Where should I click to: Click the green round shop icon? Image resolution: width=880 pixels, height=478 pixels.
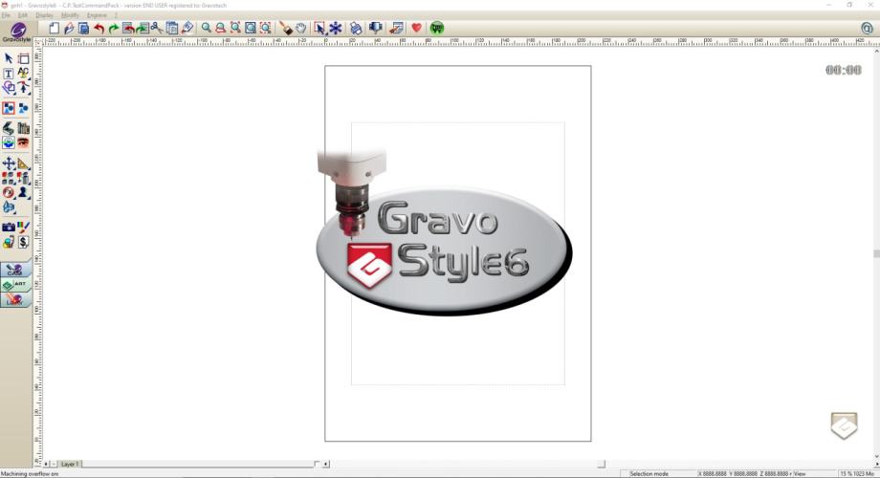click(x=436, y=28)
